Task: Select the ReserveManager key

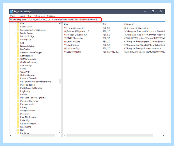Action: coord(28,124)
